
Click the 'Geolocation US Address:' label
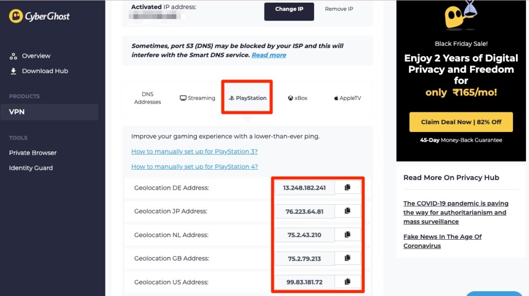coord(172,282)
